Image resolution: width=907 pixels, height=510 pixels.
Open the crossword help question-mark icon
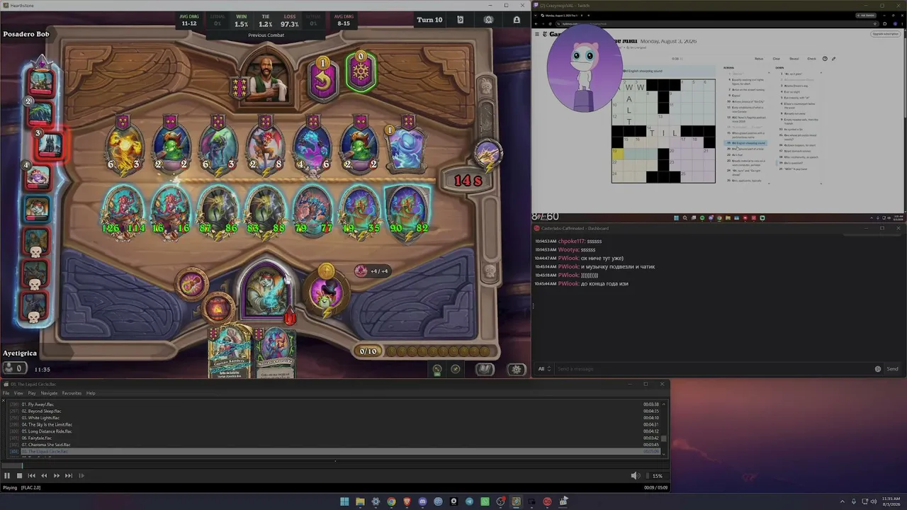(825, 59)
